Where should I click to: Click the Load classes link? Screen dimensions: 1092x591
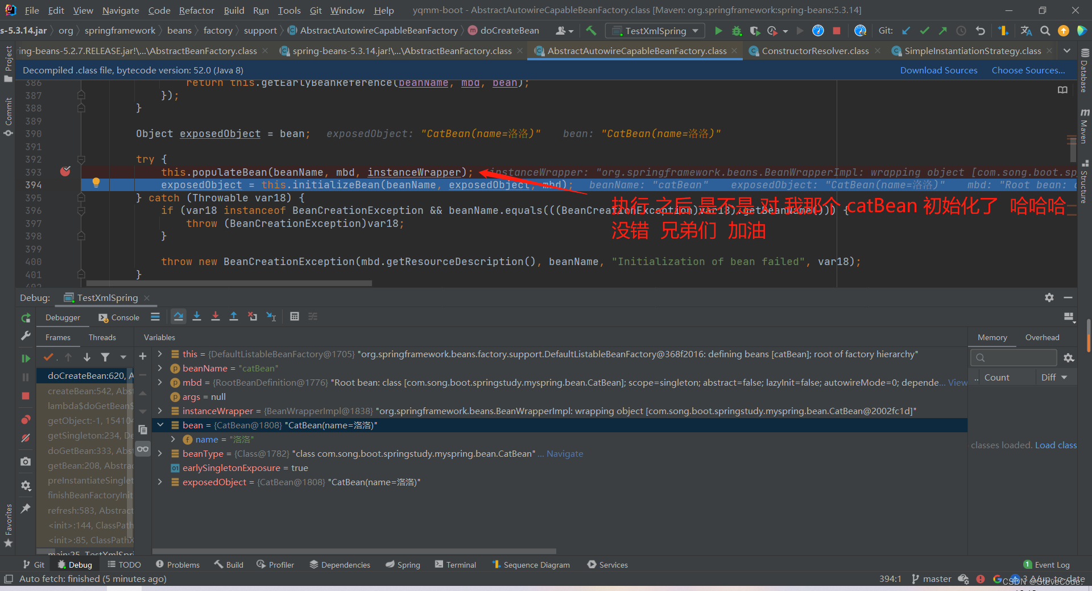pyautogui.click(x=1056, y=445)
